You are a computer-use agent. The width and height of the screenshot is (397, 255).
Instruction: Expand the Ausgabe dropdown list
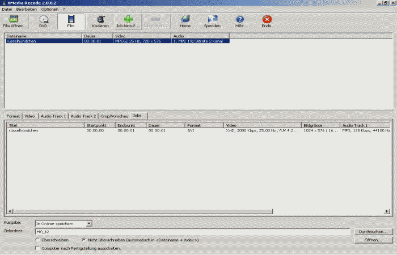click(x=88, y=224)
